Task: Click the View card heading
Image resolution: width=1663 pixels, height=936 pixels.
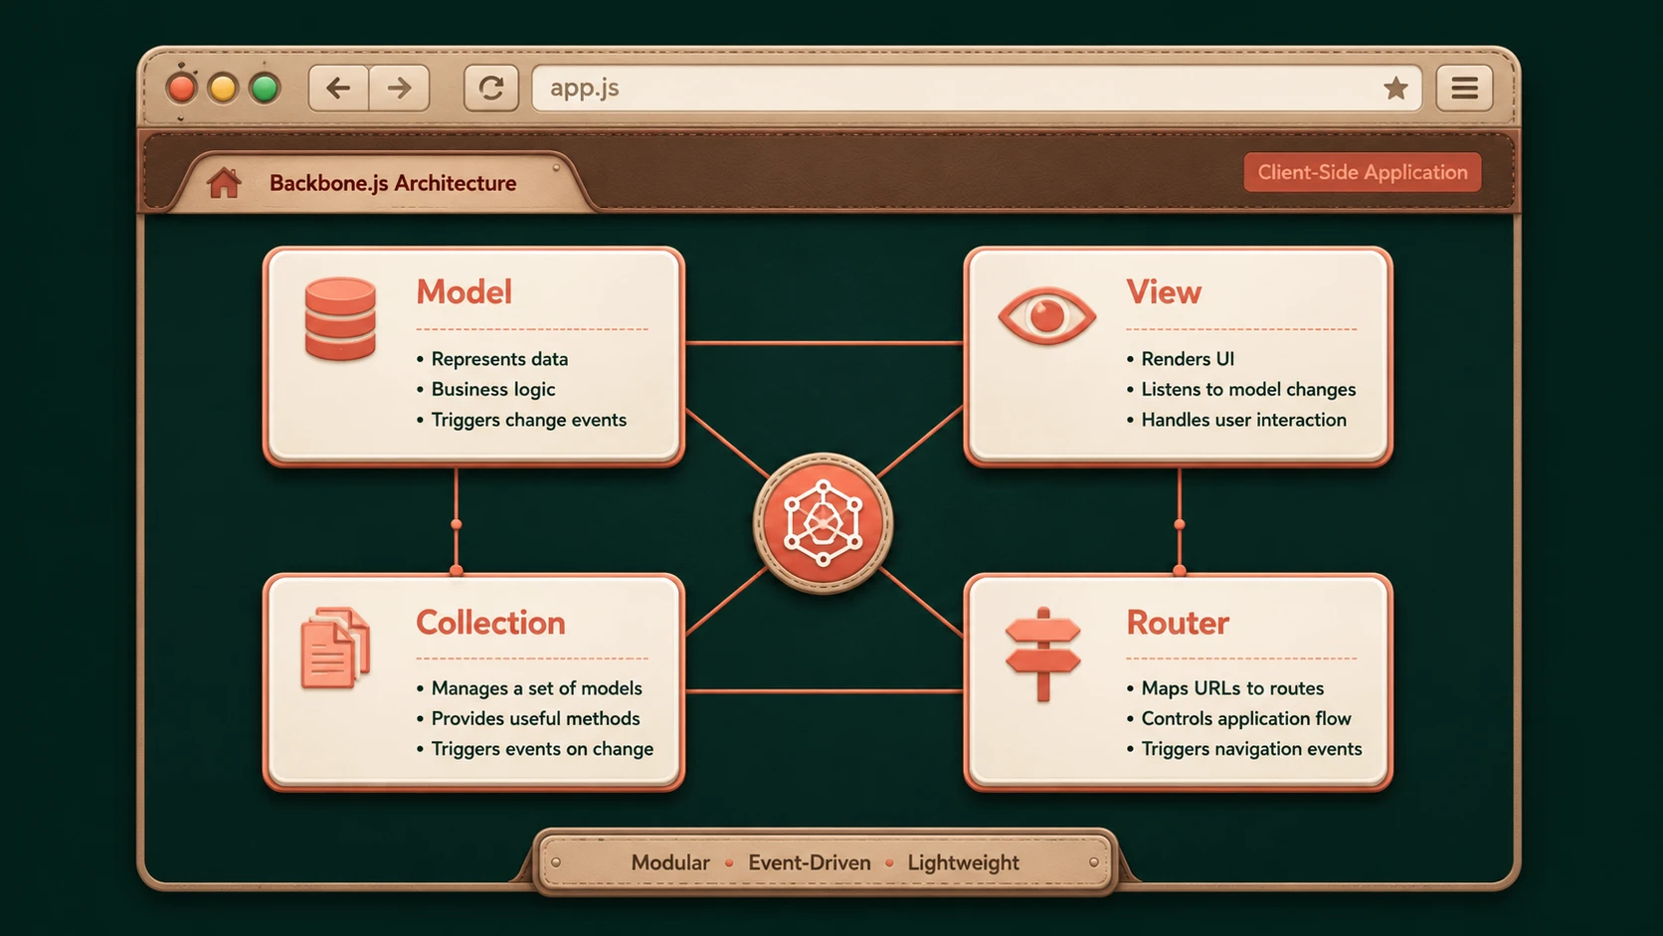Action: (1164, 291)
